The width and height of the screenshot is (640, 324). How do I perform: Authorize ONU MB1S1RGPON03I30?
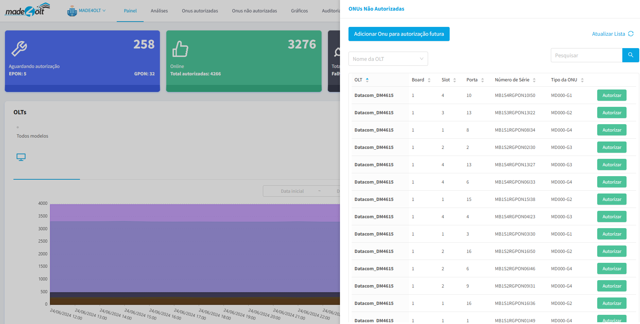[x=612, y=234]
